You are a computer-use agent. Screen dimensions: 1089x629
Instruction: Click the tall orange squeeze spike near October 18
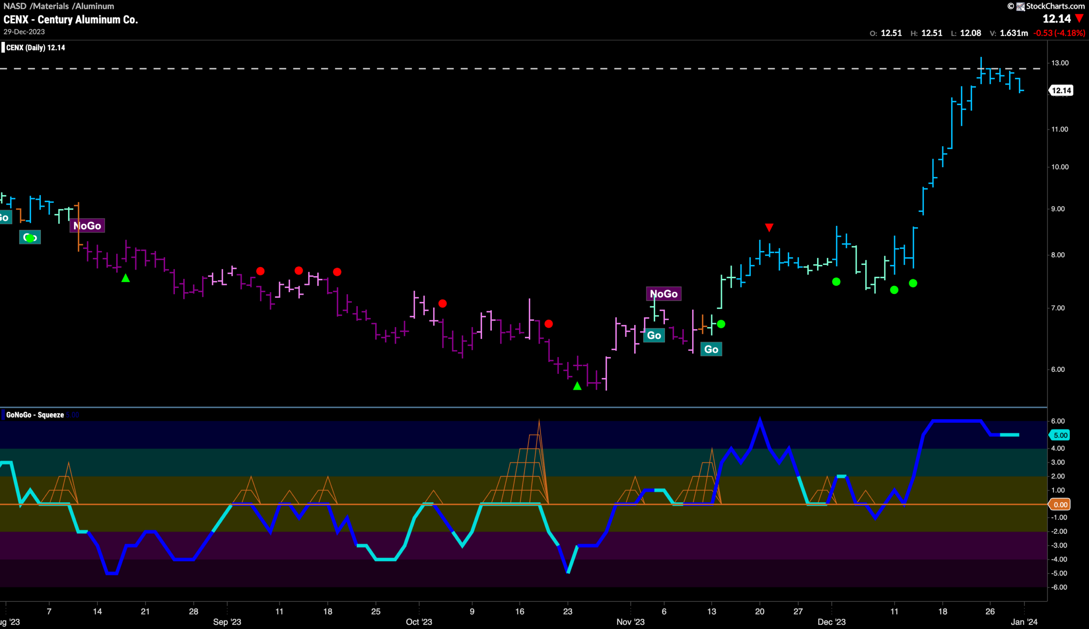pos(539,461)
